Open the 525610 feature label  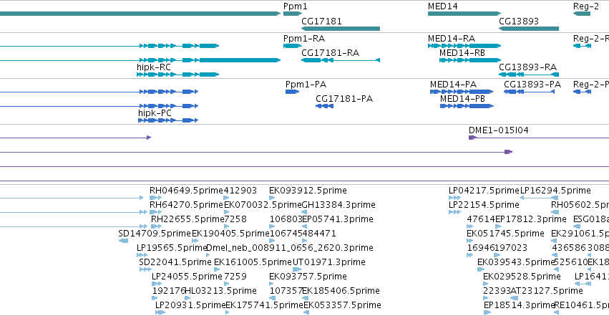click(x=571, y=262)
